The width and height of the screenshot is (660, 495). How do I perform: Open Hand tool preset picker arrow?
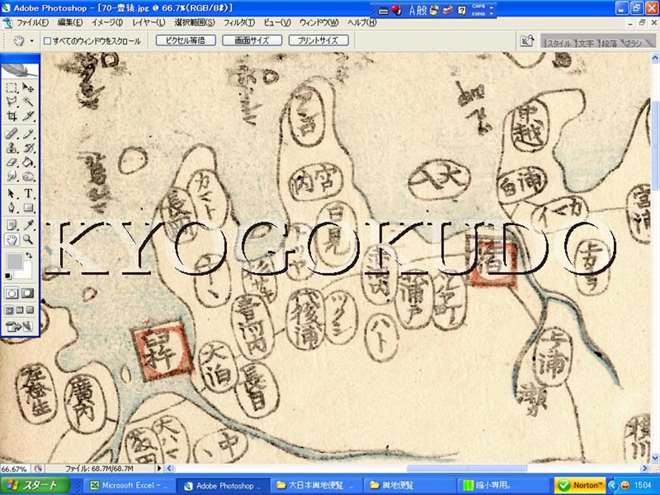point(32,41)
